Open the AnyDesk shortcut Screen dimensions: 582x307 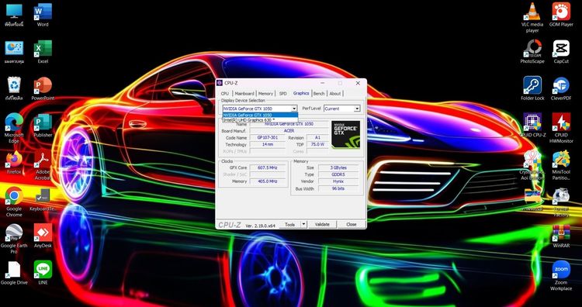[43, 236]
